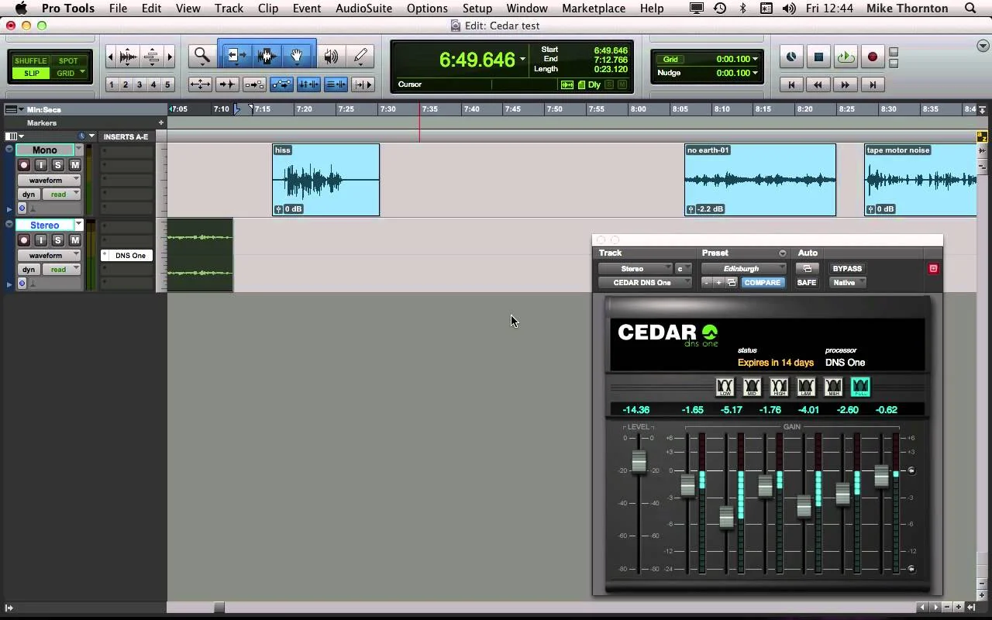Toggle BYPASS on the plug-in
Image resolution: width=992 pixels, height=620 pixels.
[847, 269]
